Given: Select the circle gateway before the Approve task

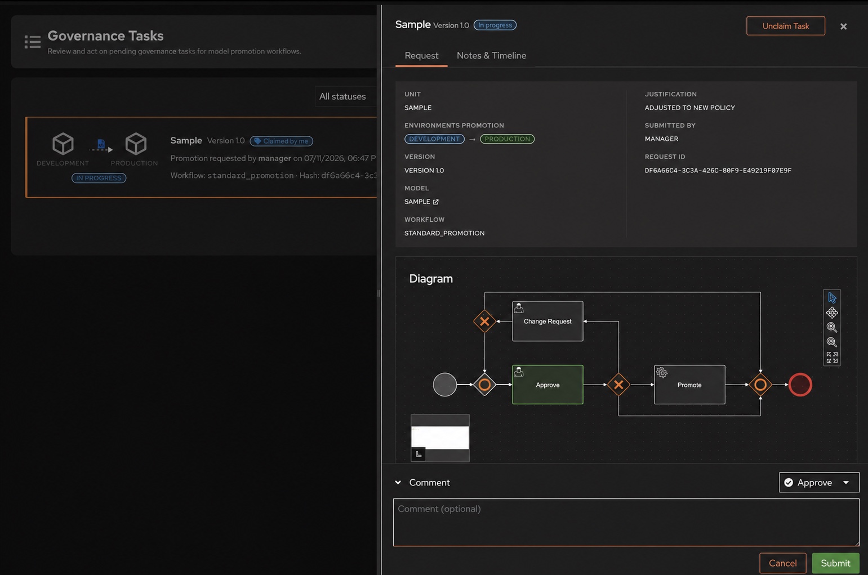Looking at the screenshot, I should pos(484,385).
